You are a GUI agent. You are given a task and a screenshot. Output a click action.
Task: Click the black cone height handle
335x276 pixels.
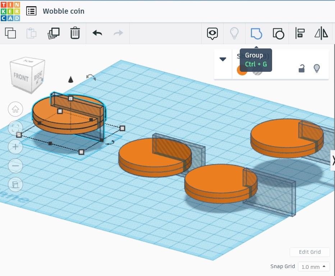pyautogui.click(x=71, y=79)
